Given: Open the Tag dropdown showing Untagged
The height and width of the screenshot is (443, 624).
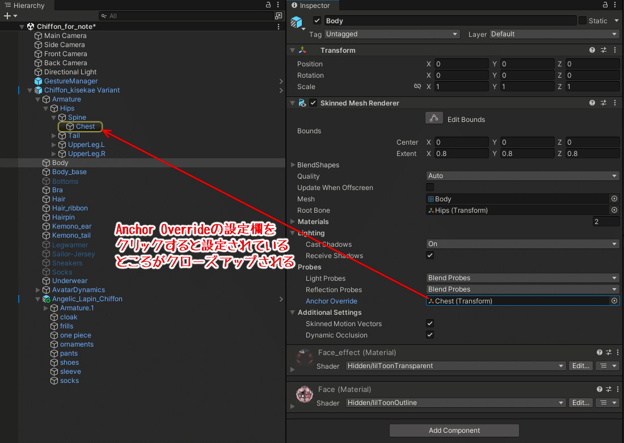Looking at the screenshot, I should [392, 34].
